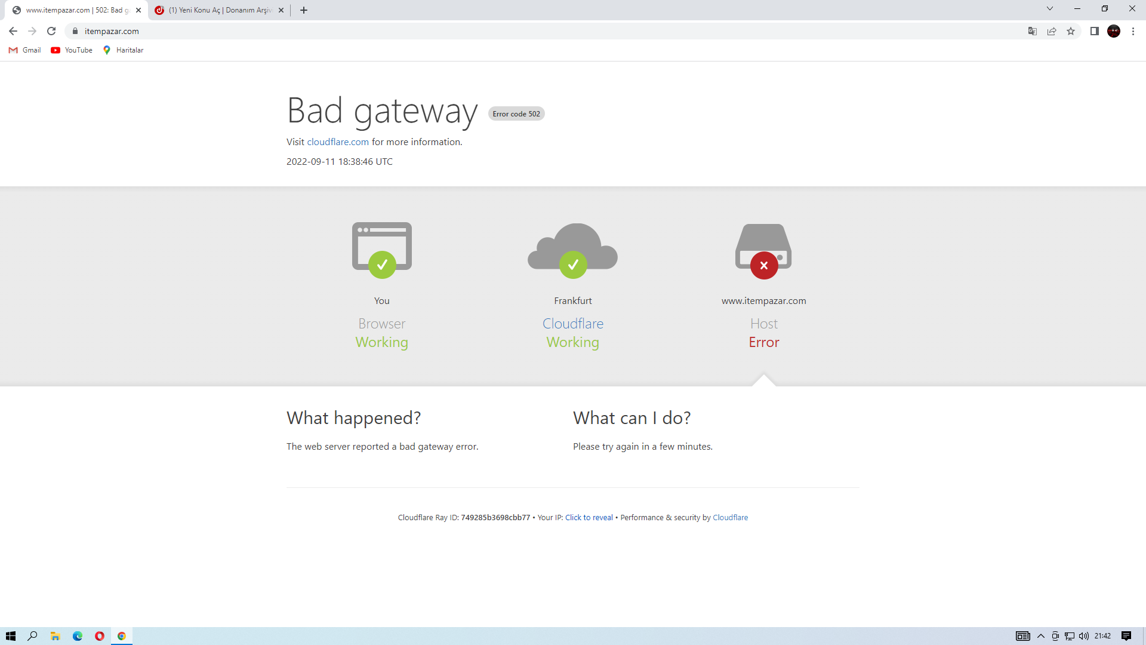Click the Bad gateway heading
The image size is (1146, 645).
click(382, 111)
